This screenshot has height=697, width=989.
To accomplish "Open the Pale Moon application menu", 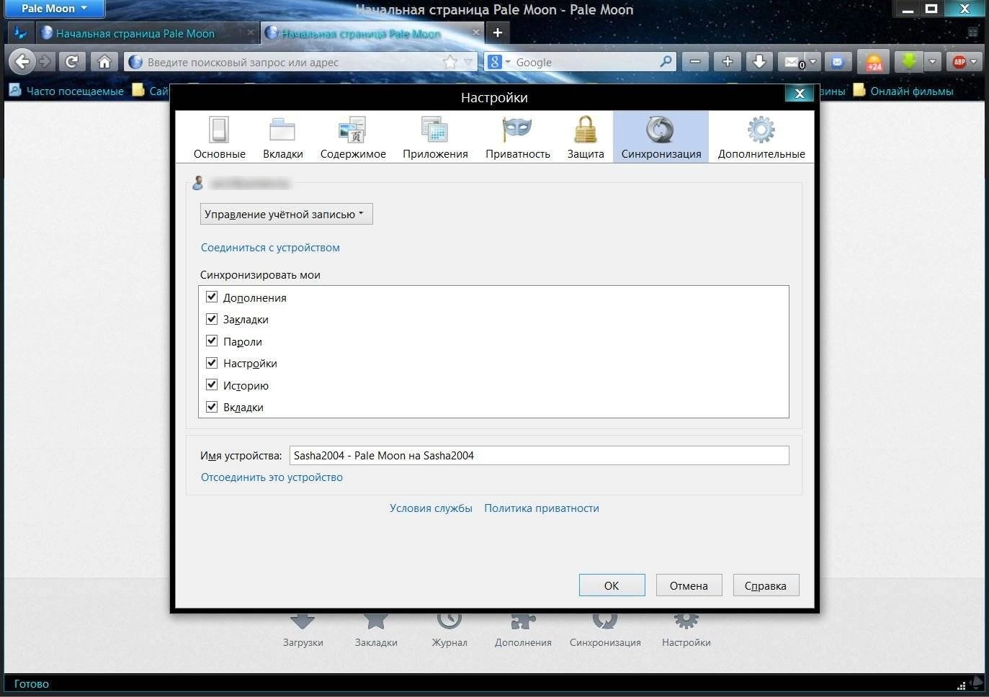I will pyautogui.click(x=53, y=9).
